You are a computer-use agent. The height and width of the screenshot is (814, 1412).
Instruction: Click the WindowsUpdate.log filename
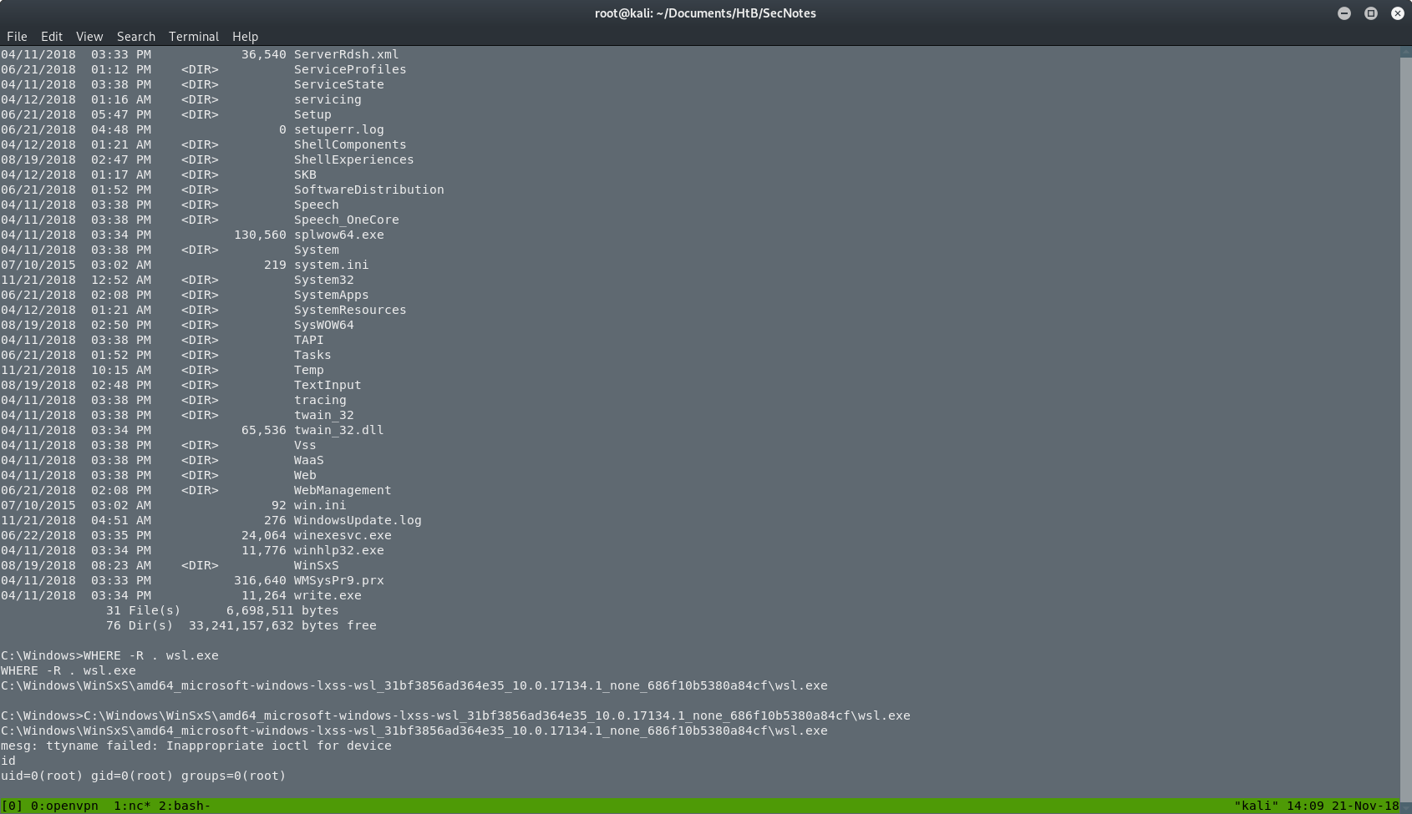click(x=357, y=520)
